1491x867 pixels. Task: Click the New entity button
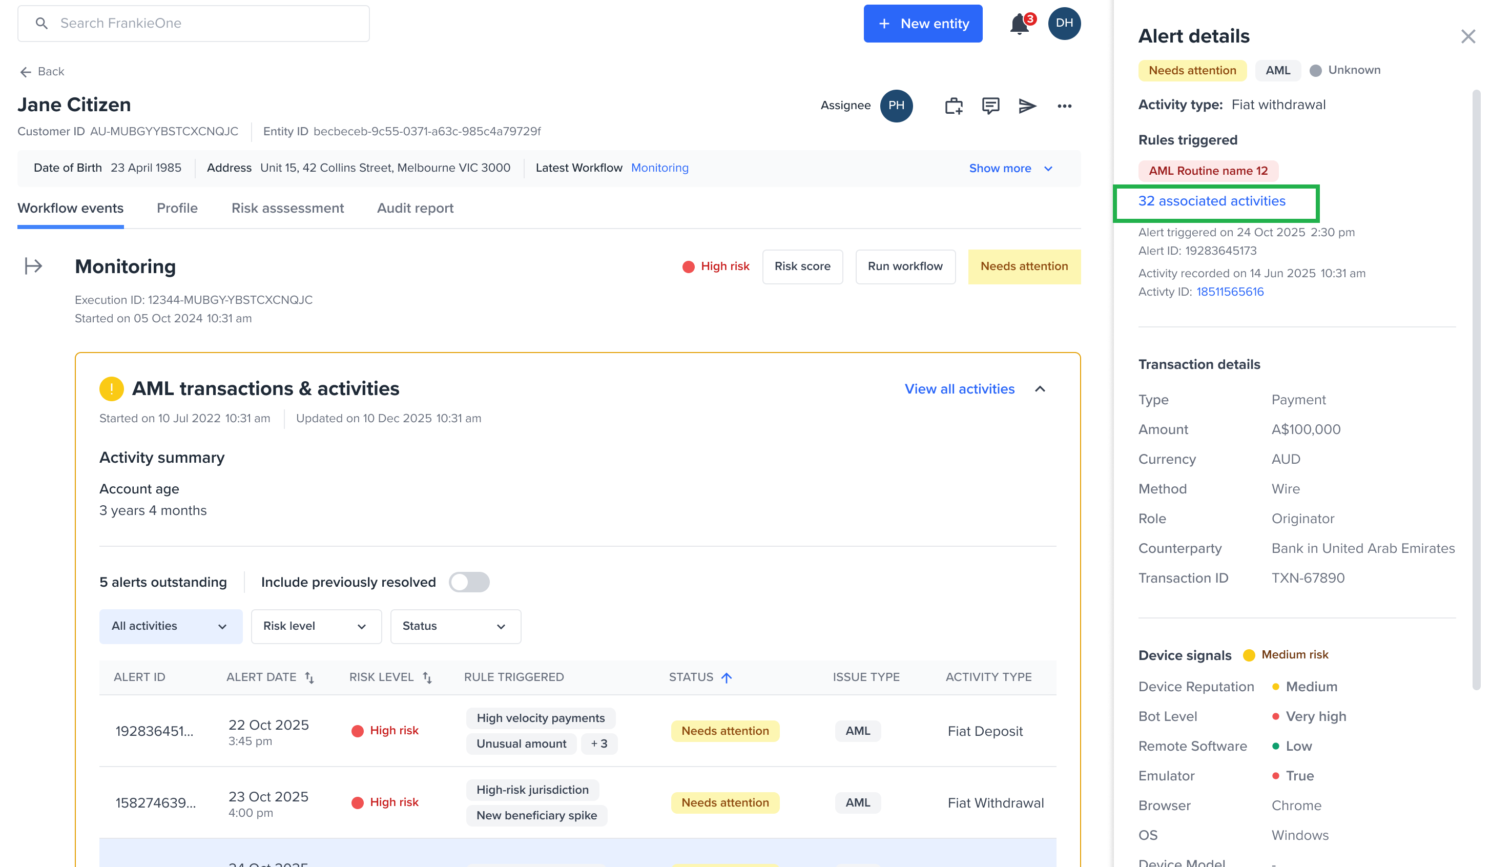923,23
